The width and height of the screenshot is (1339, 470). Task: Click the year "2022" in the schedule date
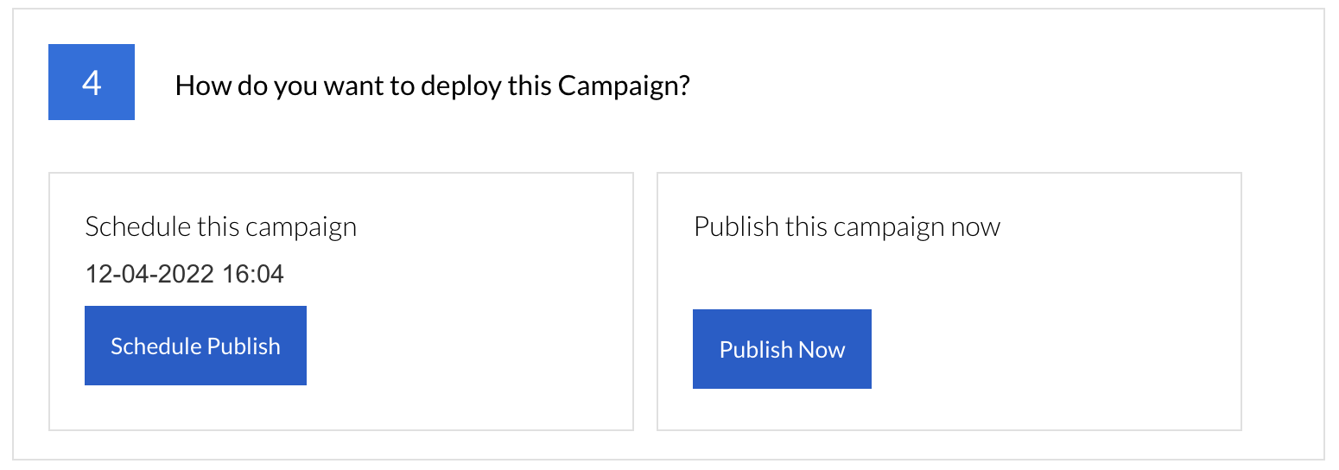[x=187, y=275]
